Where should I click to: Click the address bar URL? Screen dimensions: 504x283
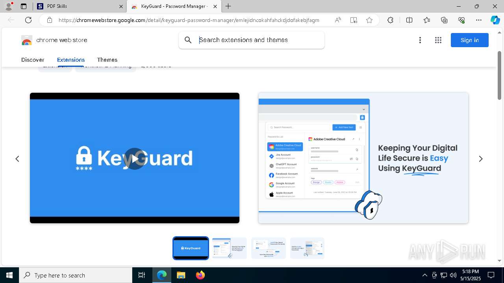(x=189, y=20)
